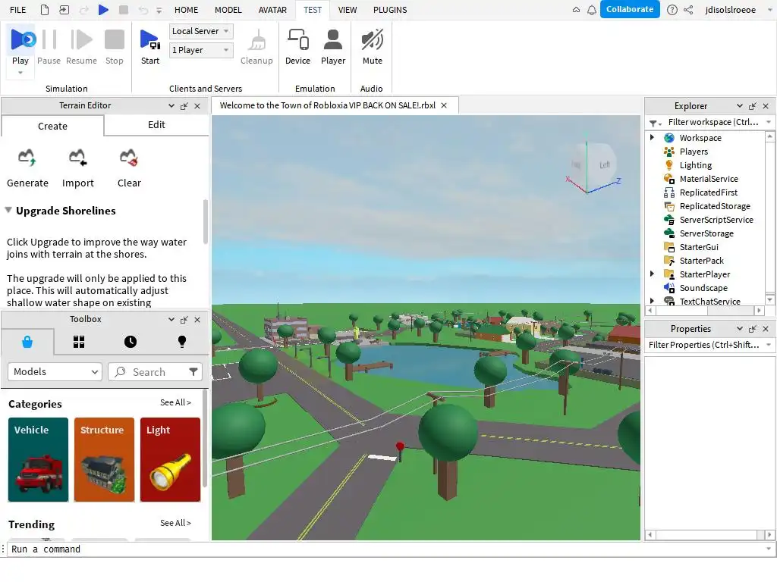
Task: Click the notifications bell icon
Action: (592, 10)
